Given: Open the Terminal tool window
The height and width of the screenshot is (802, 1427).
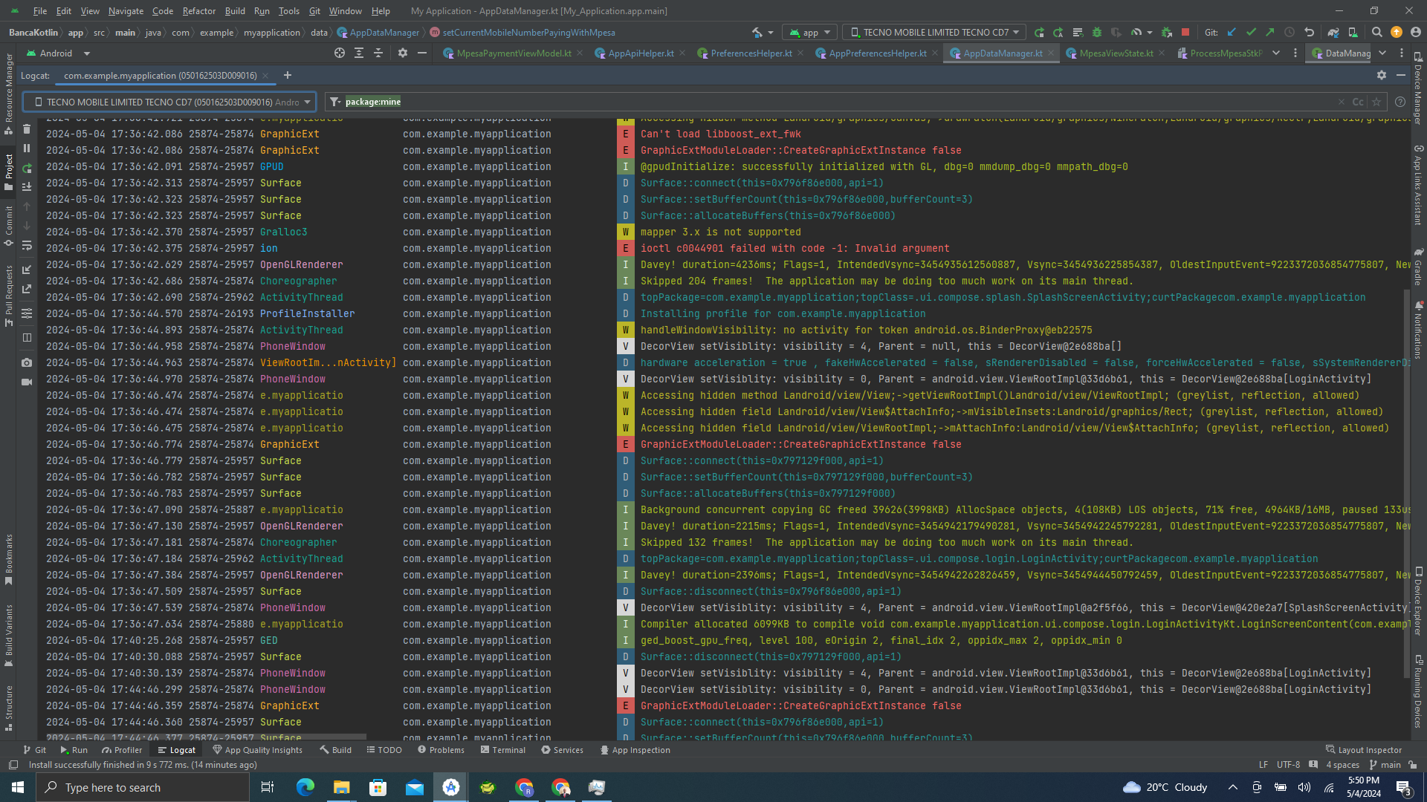Looking at the screenshot, I should (503, 750).
